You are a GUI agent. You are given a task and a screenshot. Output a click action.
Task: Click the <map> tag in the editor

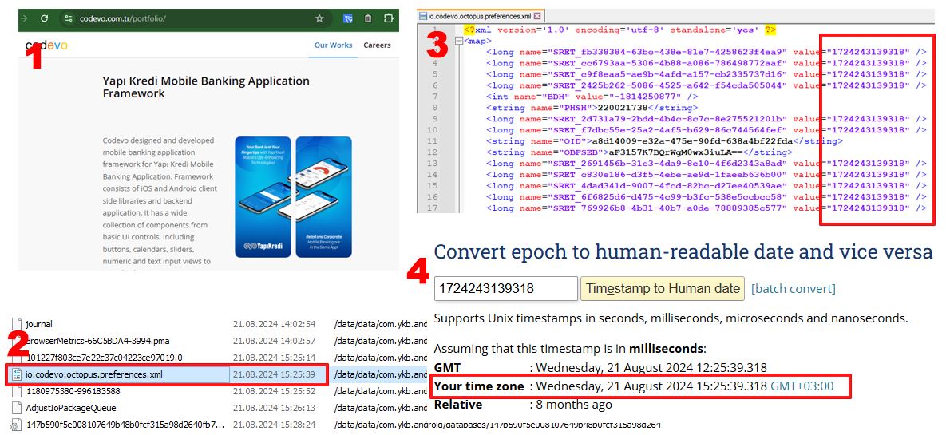[x=480, y=41]
